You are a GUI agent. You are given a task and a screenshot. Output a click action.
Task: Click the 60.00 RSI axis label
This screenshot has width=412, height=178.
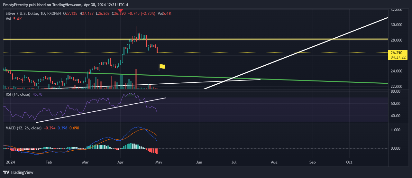pos(395,104)
